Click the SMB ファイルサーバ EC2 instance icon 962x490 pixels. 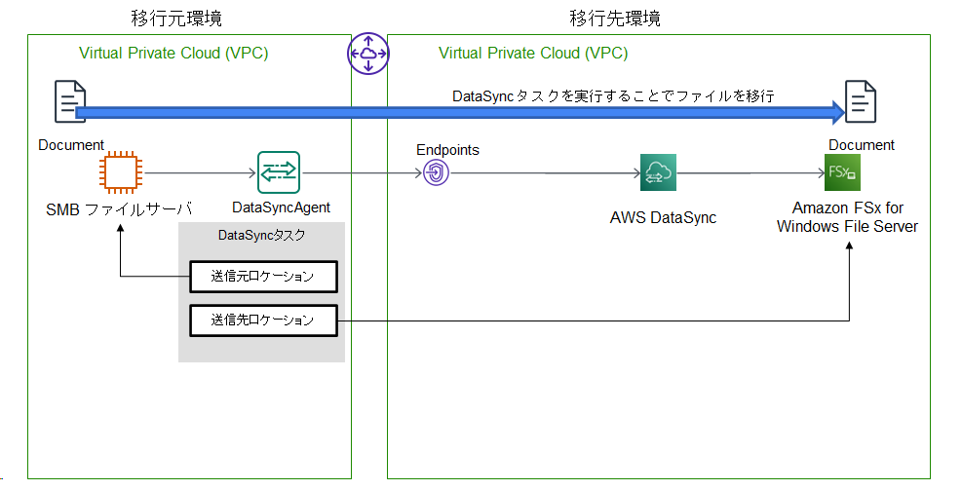click(121, 173)
